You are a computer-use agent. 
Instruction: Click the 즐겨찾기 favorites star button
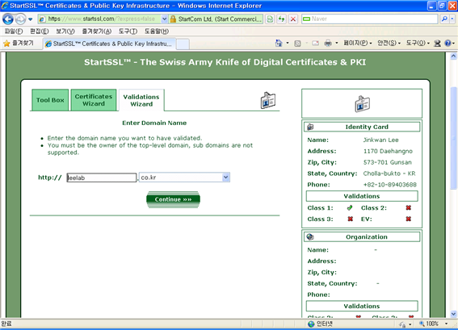pos(19,44)
